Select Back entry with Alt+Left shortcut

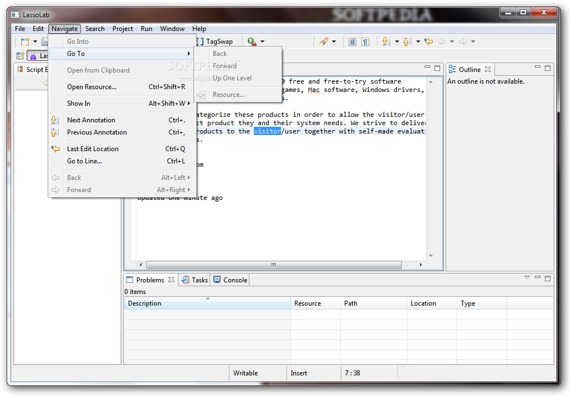coord(122,178)
